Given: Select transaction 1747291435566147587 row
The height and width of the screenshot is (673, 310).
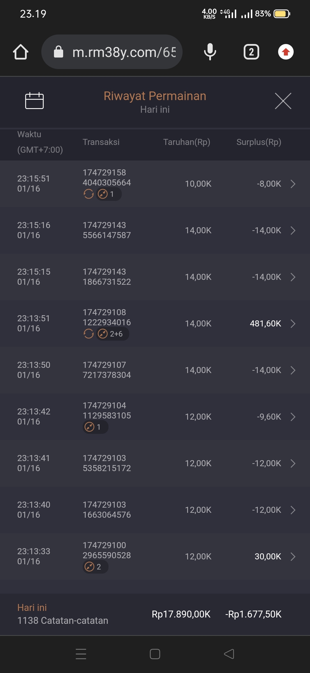Looking at the screenshot, I should [155, 230].
